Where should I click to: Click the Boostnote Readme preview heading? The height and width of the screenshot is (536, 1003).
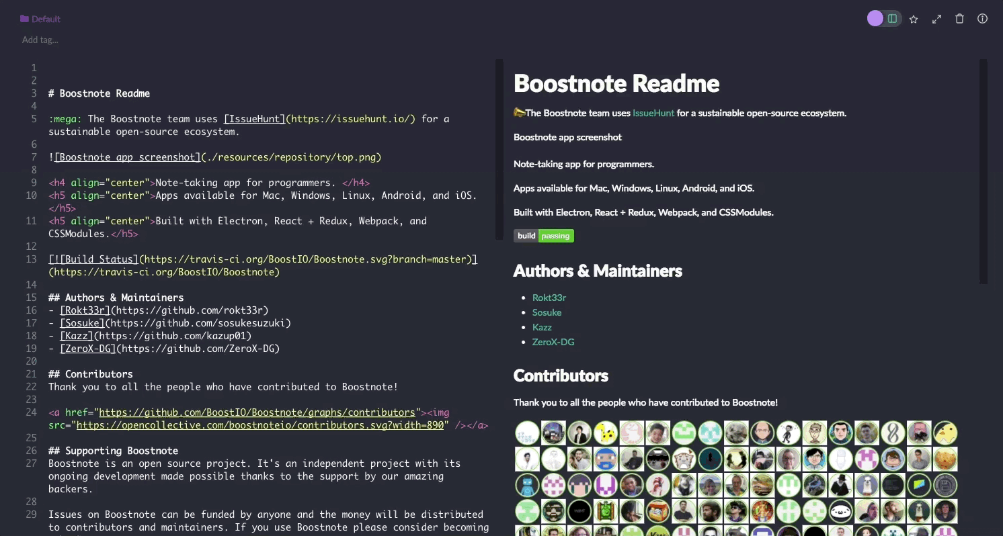[x=616, y=83]
